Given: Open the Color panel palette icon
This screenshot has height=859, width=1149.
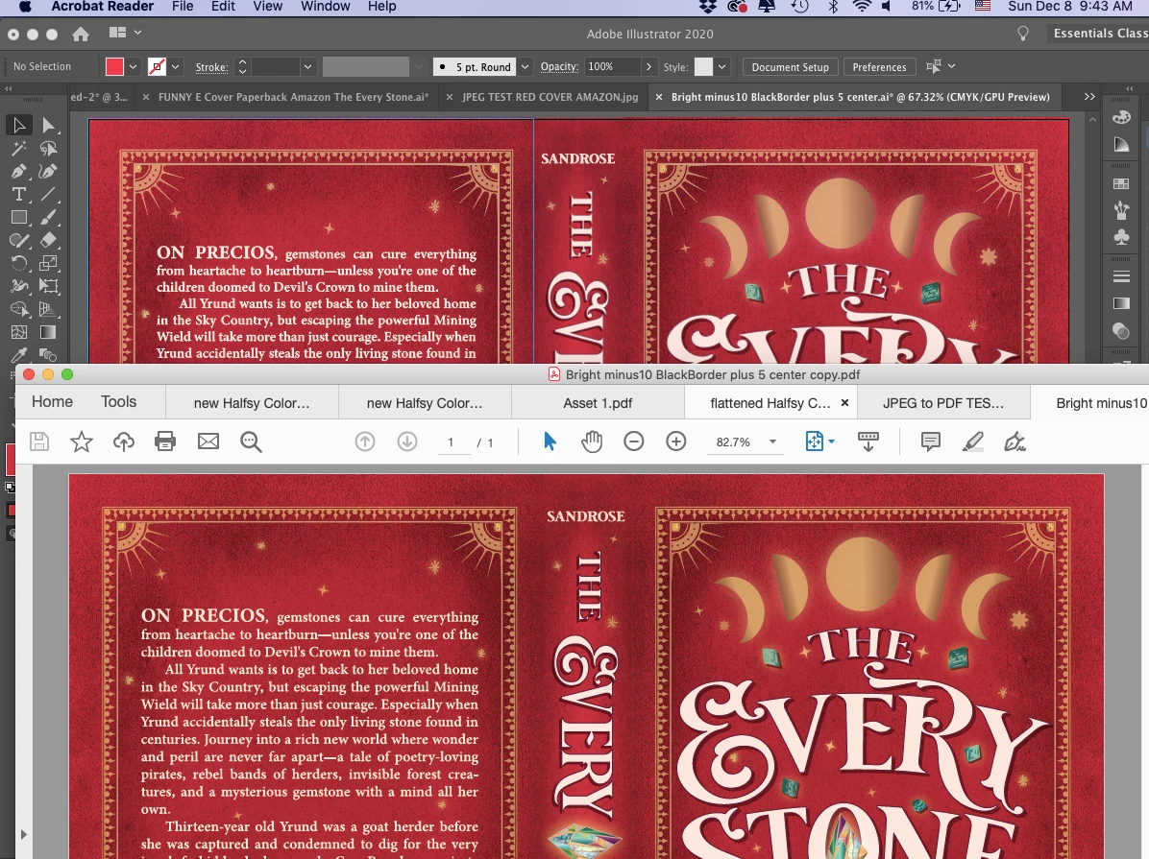Looking at the screenshot, I should tap(1121, 117).
